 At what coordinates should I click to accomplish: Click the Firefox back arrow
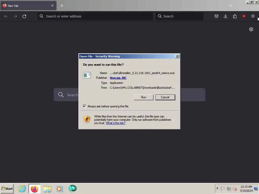(x=6, y=16)
